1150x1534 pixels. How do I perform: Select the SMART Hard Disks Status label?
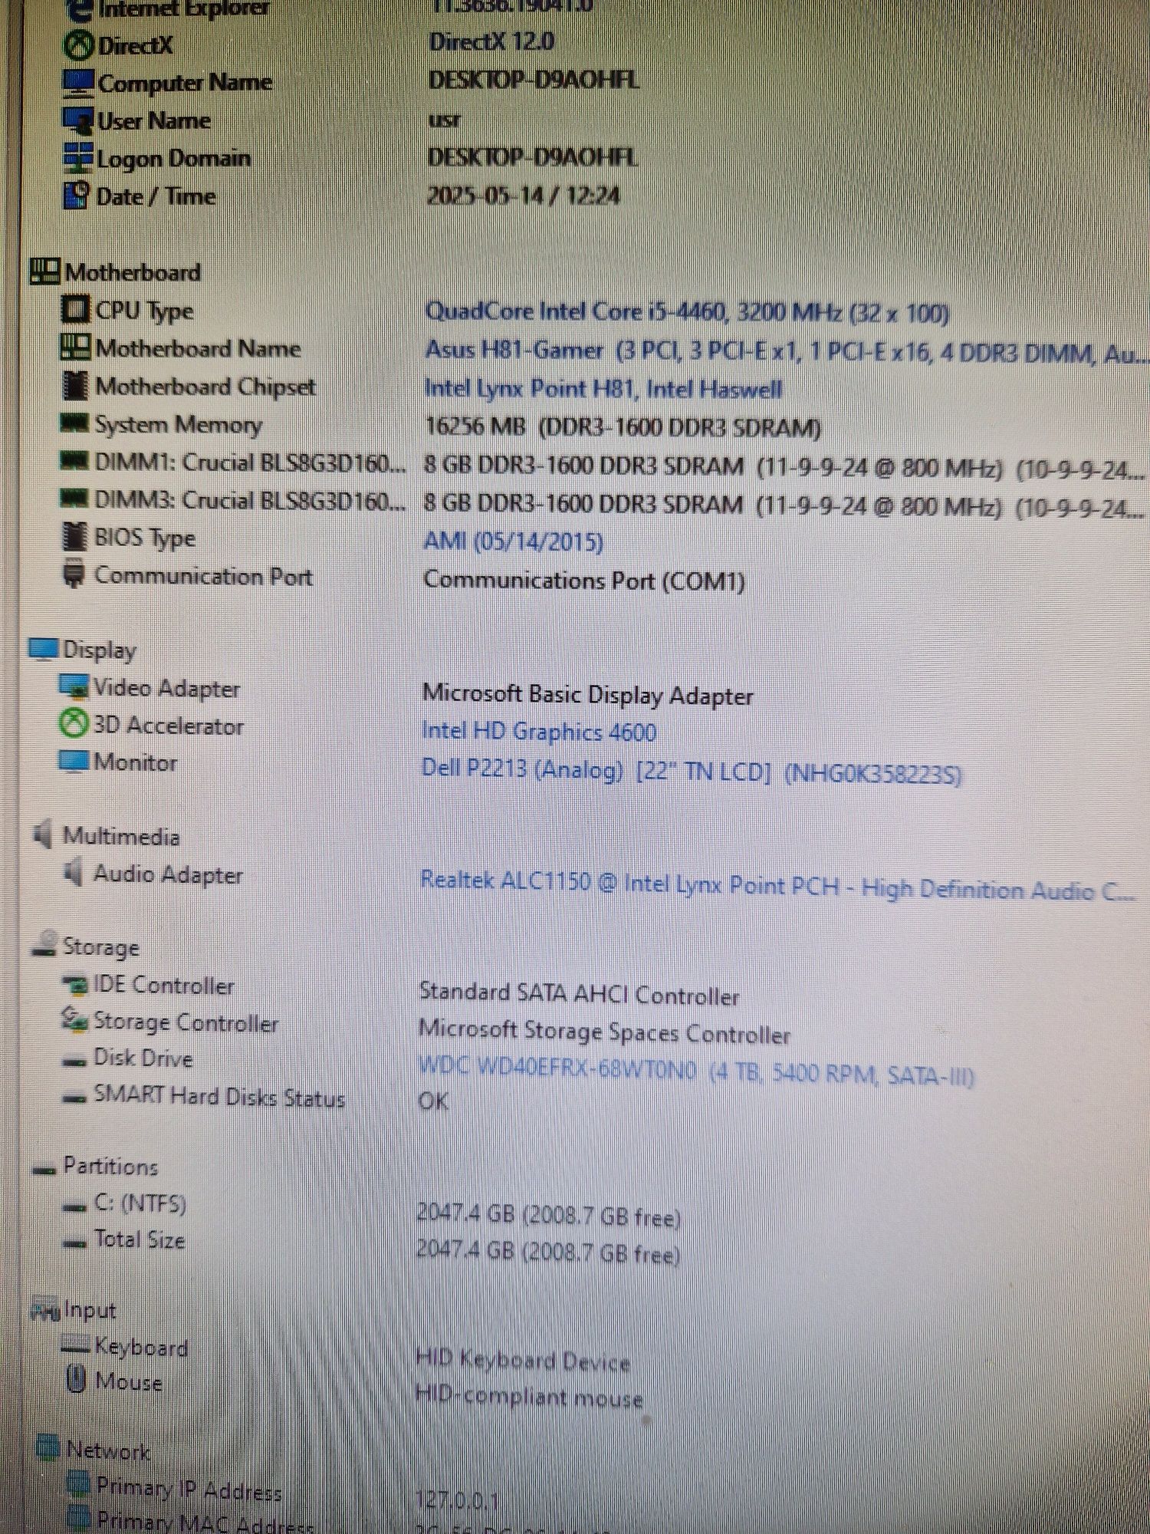(219, 1096)
